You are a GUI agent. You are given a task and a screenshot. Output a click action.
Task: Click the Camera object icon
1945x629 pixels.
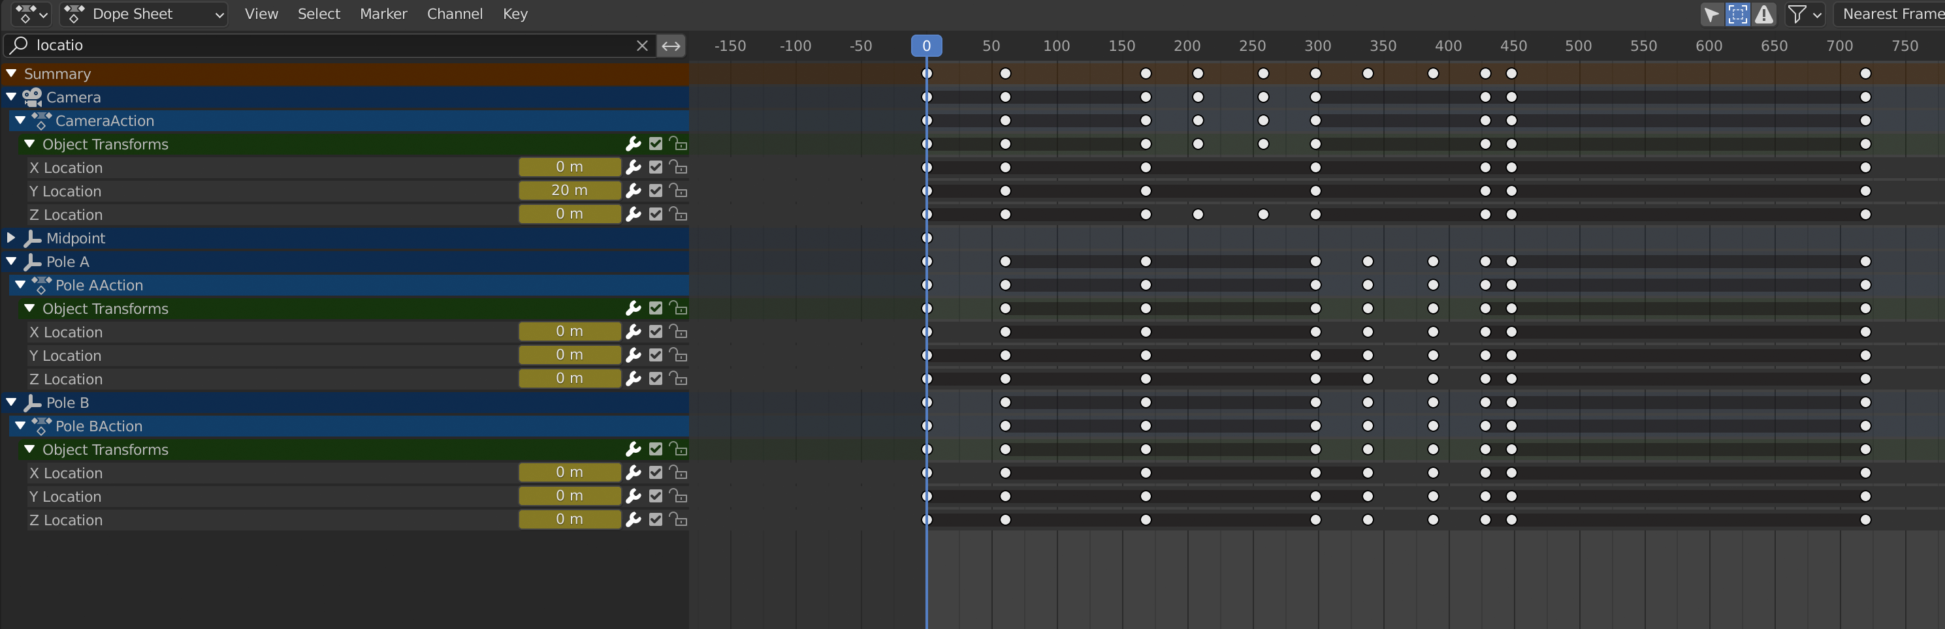point(33,97)
